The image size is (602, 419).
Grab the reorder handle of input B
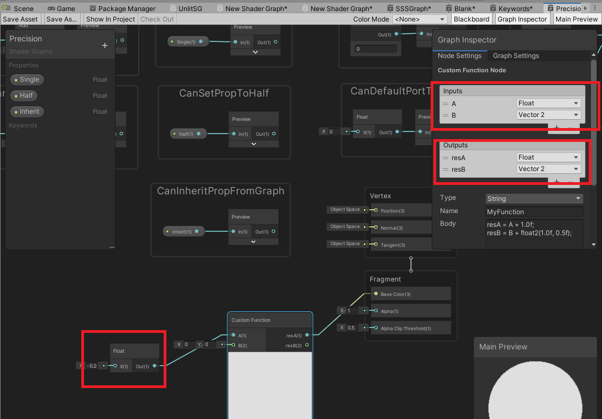tap(446, 115)
